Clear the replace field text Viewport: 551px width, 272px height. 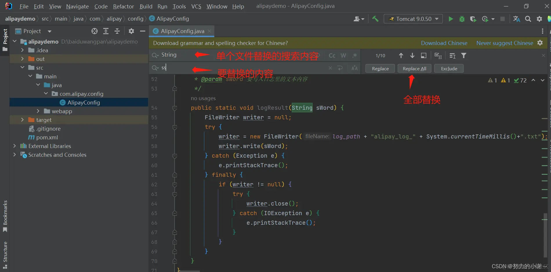pyautogui.click(x=330, y=68)
